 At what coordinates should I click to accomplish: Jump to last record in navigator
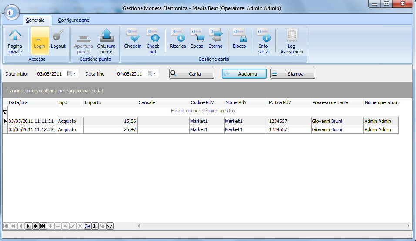point(43,226)
